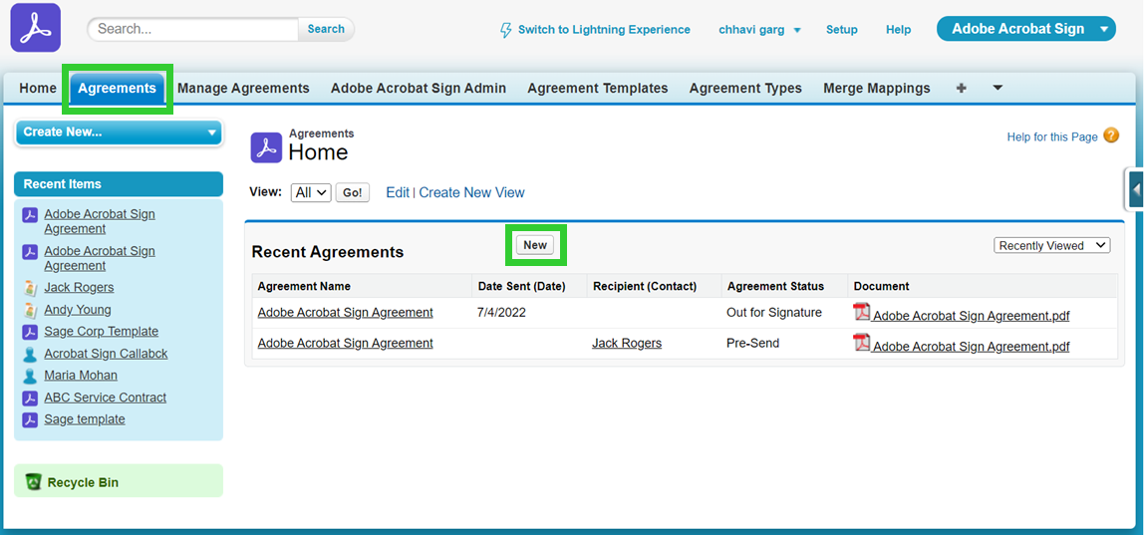Click the contact icon next to Jack Rogers
Screen dimensions: 1144x535
[30, 288]
